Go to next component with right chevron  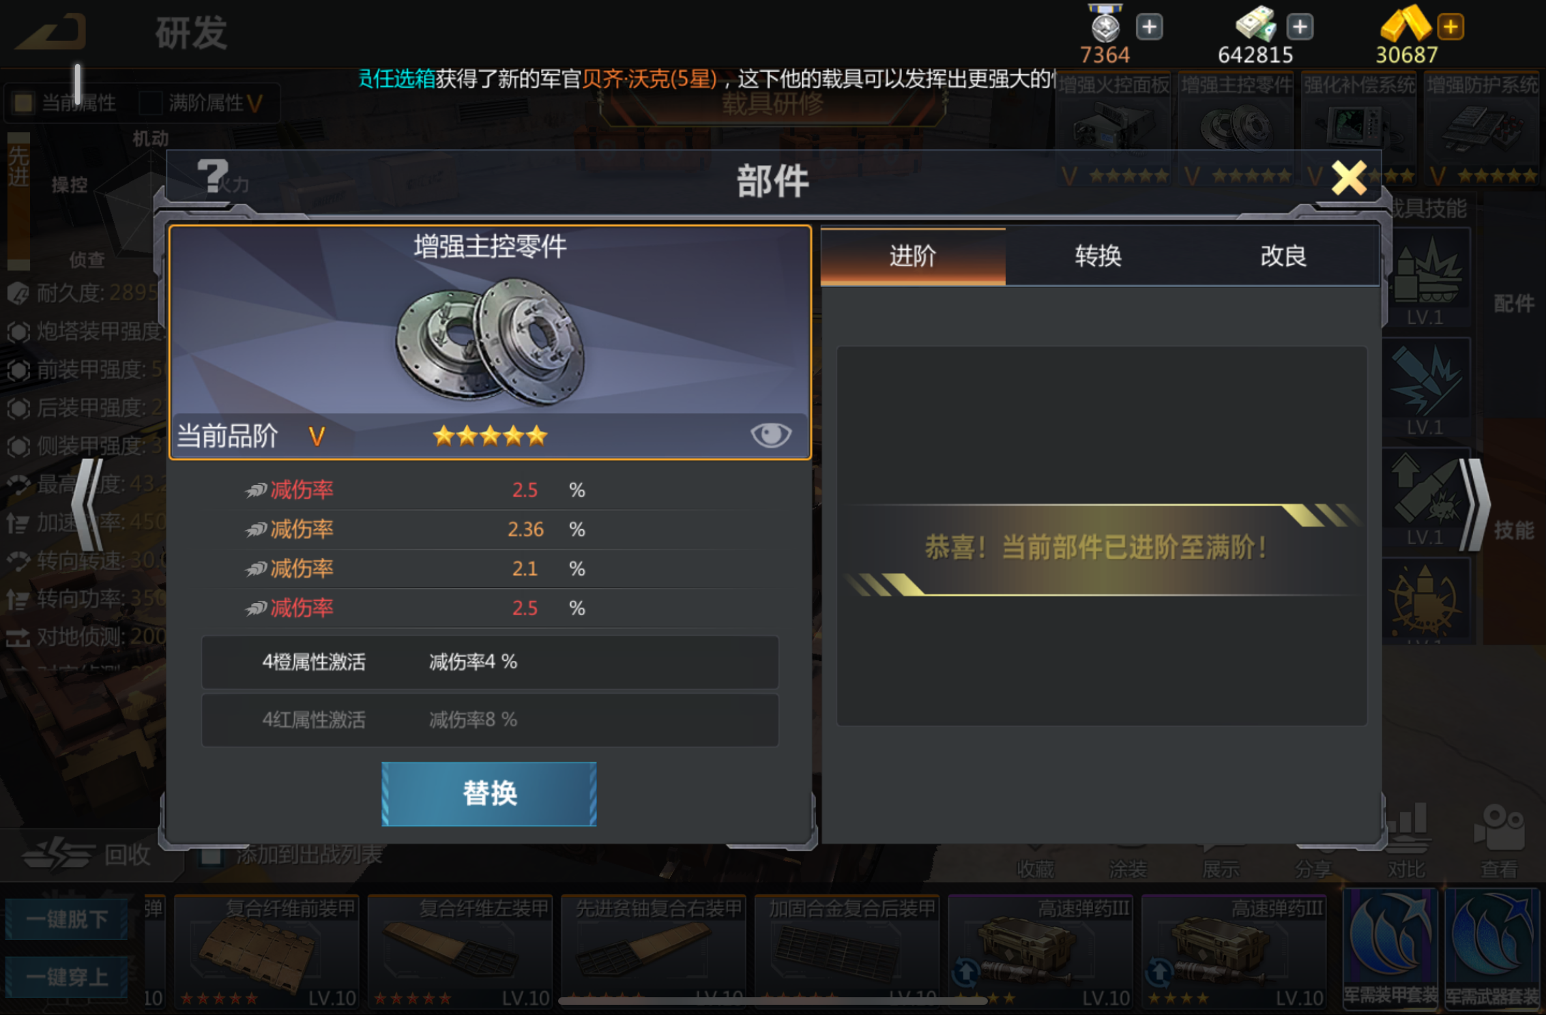pos(1474,505)
